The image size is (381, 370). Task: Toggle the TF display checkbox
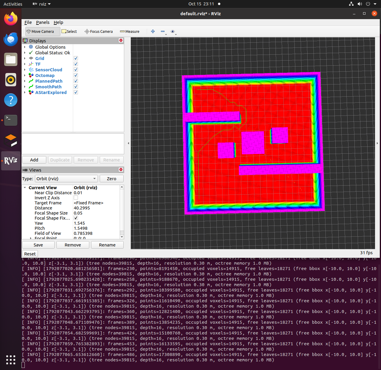(x=76, y=64)
